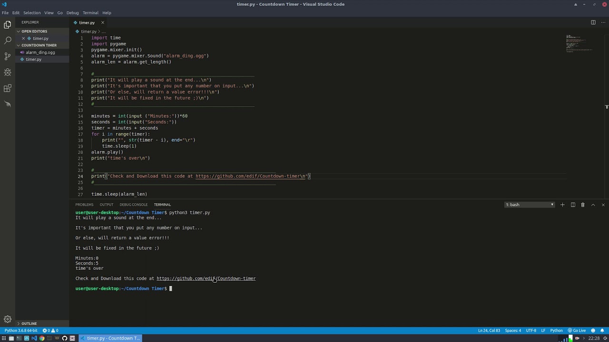Open notifications bell in status bar
This screenshot has height=342, width=609.
click(x=603, y=331)
